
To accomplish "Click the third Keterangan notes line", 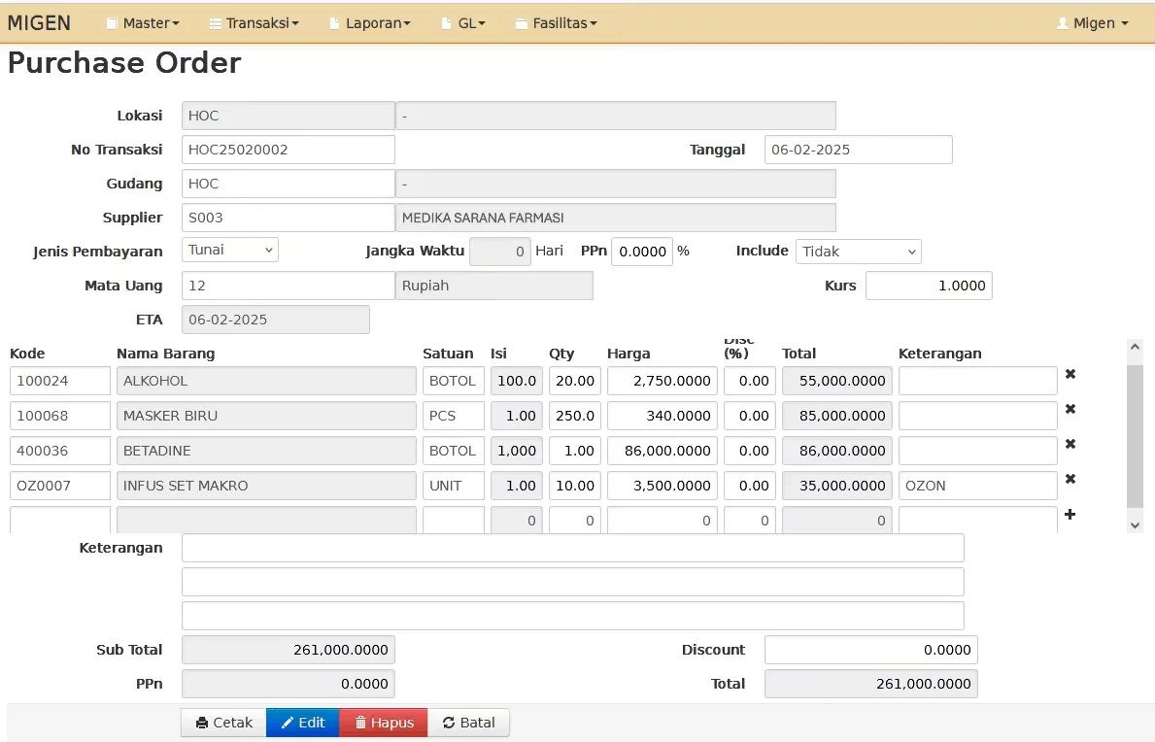I will (572, 616).
